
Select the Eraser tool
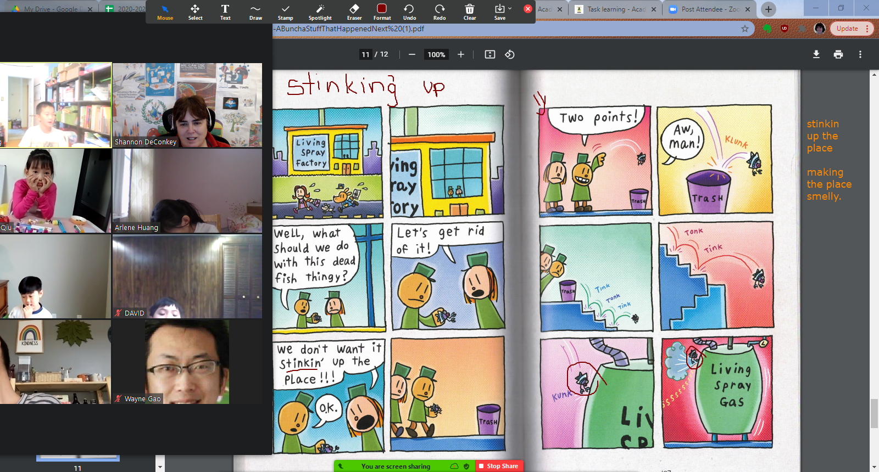[354, 12]
